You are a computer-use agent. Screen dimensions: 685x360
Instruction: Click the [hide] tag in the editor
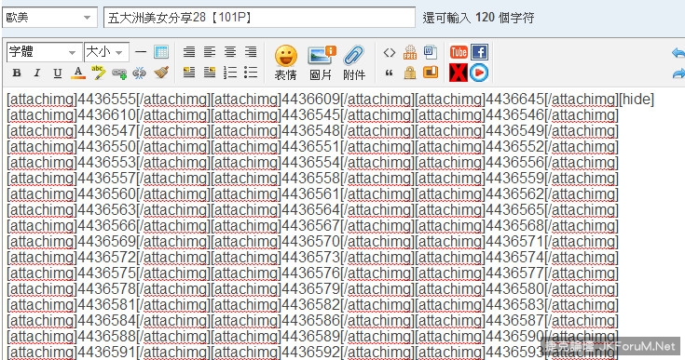click(637, 100)
